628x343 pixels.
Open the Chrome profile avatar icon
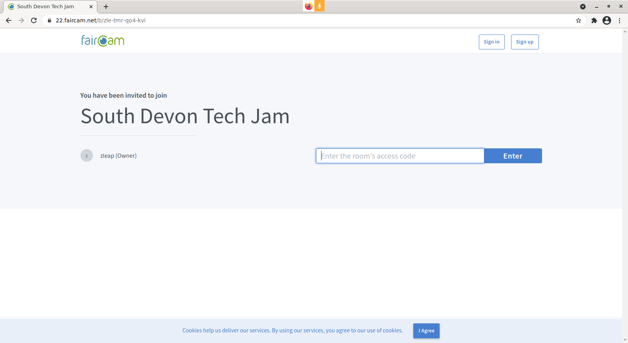click(607, 20)
